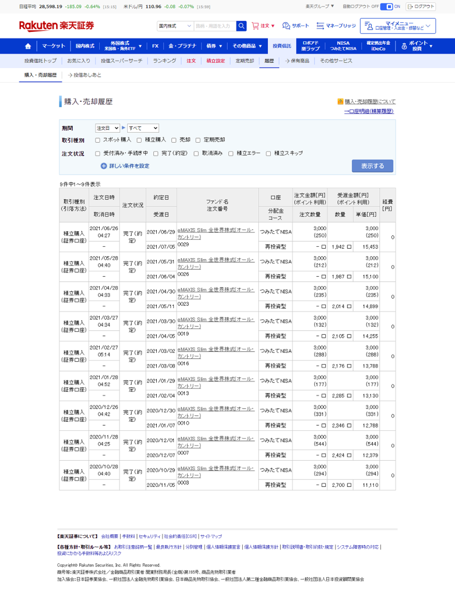Image resolution: width=455 pixels, height=590 pixels.
Task: Open ランキング submenu item
Action: 165,61
